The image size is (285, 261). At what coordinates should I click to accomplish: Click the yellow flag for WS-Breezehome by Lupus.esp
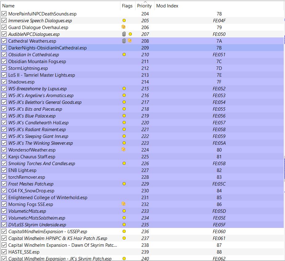click(124, 88)
